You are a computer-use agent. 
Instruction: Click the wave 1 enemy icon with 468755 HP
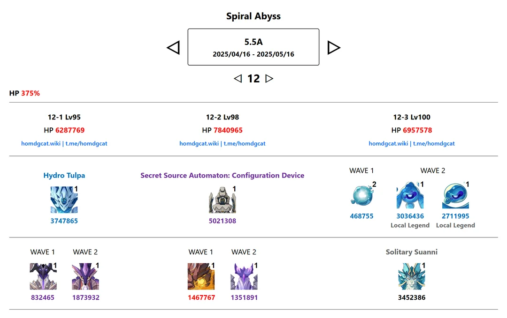point(361,195)
